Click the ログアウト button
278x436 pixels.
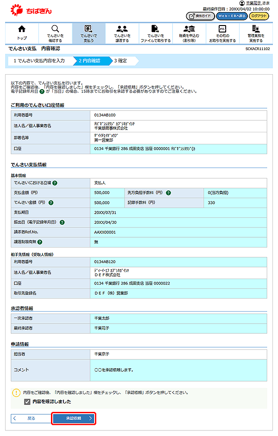pos(259,16)
